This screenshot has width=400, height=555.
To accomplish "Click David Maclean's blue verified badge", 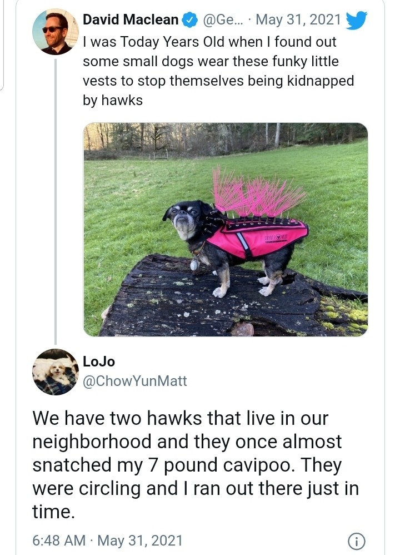I will pos(189,20).
